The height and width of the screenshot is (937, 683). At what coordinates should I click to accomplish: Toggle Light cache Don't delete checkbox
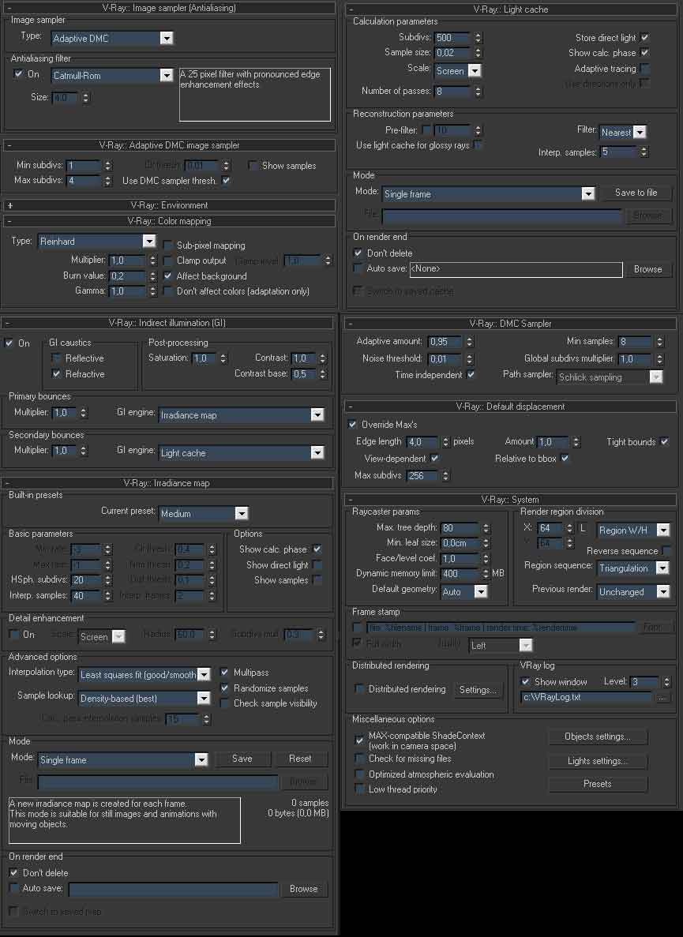coord(358,253)
